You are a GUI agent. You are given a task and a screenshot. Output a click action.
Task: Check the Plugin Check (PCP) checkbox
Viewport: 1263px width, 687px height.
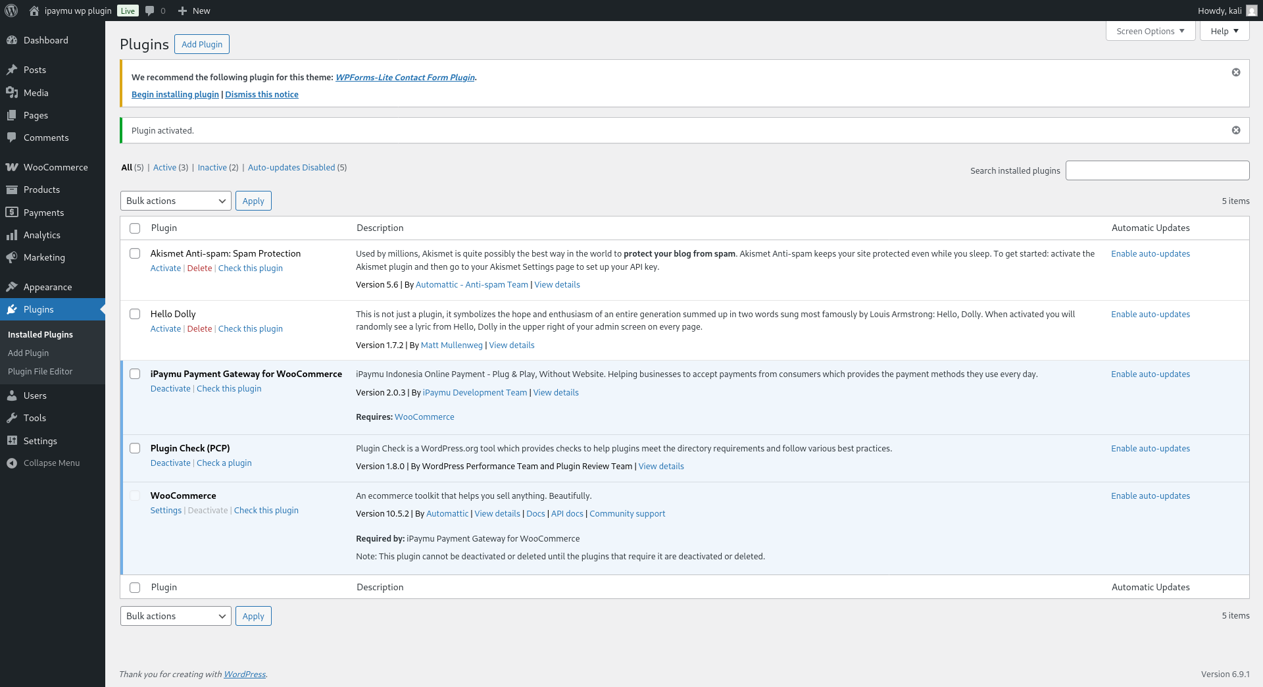135,448
